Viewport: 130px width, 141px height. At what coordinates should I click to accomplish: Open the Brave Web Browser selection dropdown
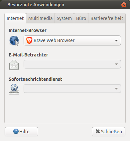click(72, 40)
